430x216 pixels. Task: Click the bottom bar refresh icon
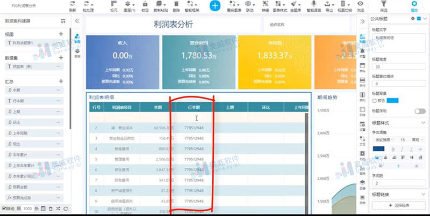[66, 208]
